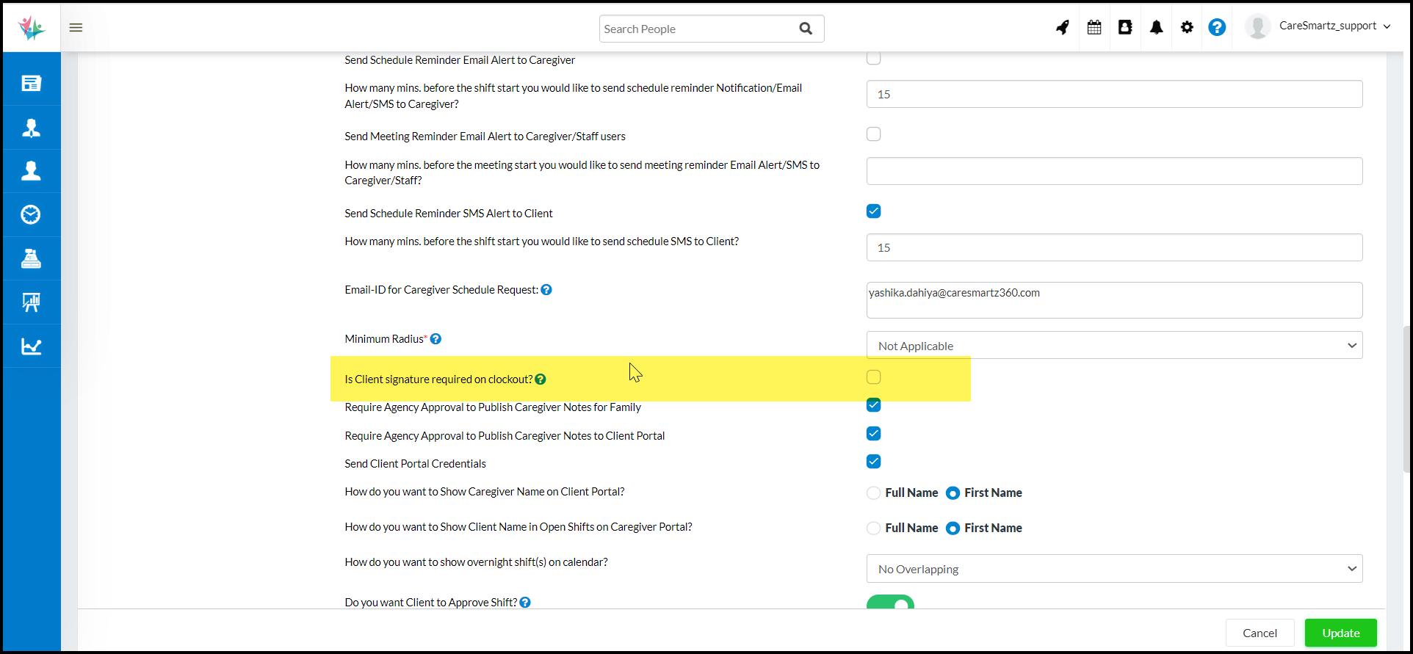
Task: Open the rocket quick-launch icon
Action: click(1063, 28)
